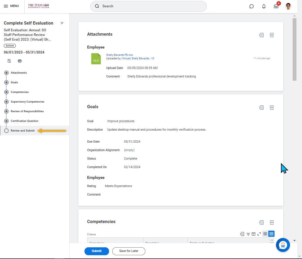Viewport: 302px width, 259px height.
Task: Select the highlighted blue grid view toggle
Action: [x=271, y=234]
